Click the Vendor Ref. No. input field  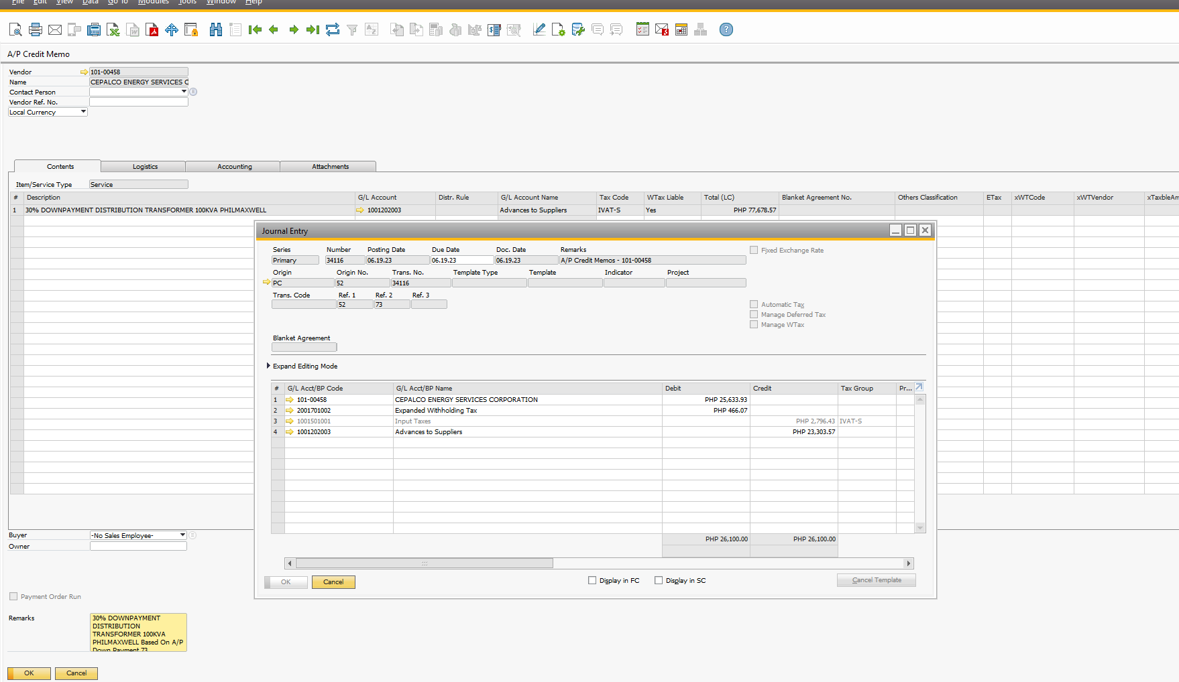(x=139, y=102)
